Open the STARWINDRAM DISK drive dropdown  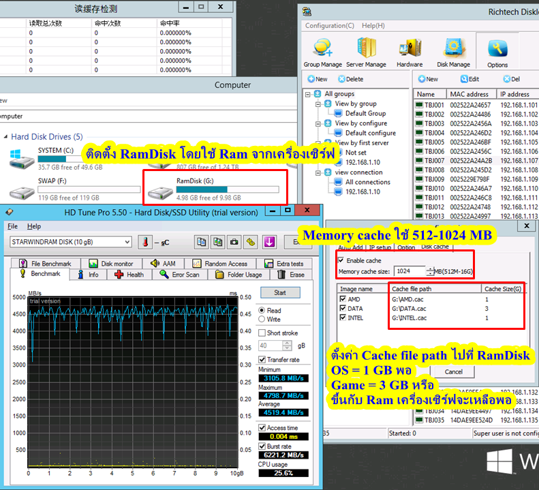pyautogui.click(x=127, y=242)
